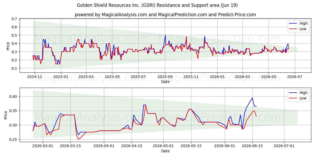Click the 'Date' axis title under bottom chart
This screenshot has width=315, height=157.
tap(165, 151)
